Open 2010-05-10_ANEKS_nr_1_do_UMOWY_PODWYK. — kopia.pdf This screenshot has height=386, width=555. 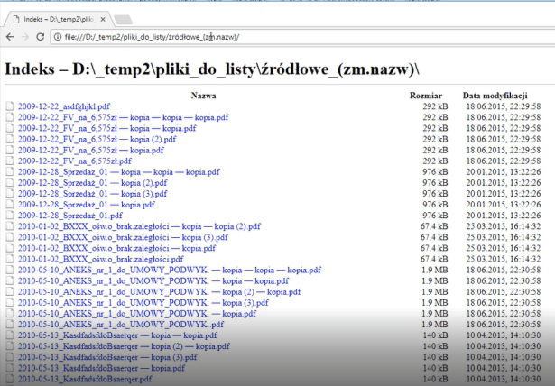[x=137, y=314]
